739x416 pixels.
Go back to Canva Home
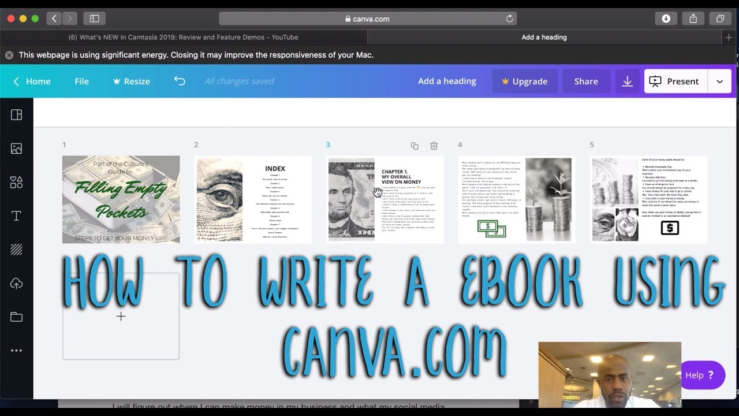[x=32, y=81]
